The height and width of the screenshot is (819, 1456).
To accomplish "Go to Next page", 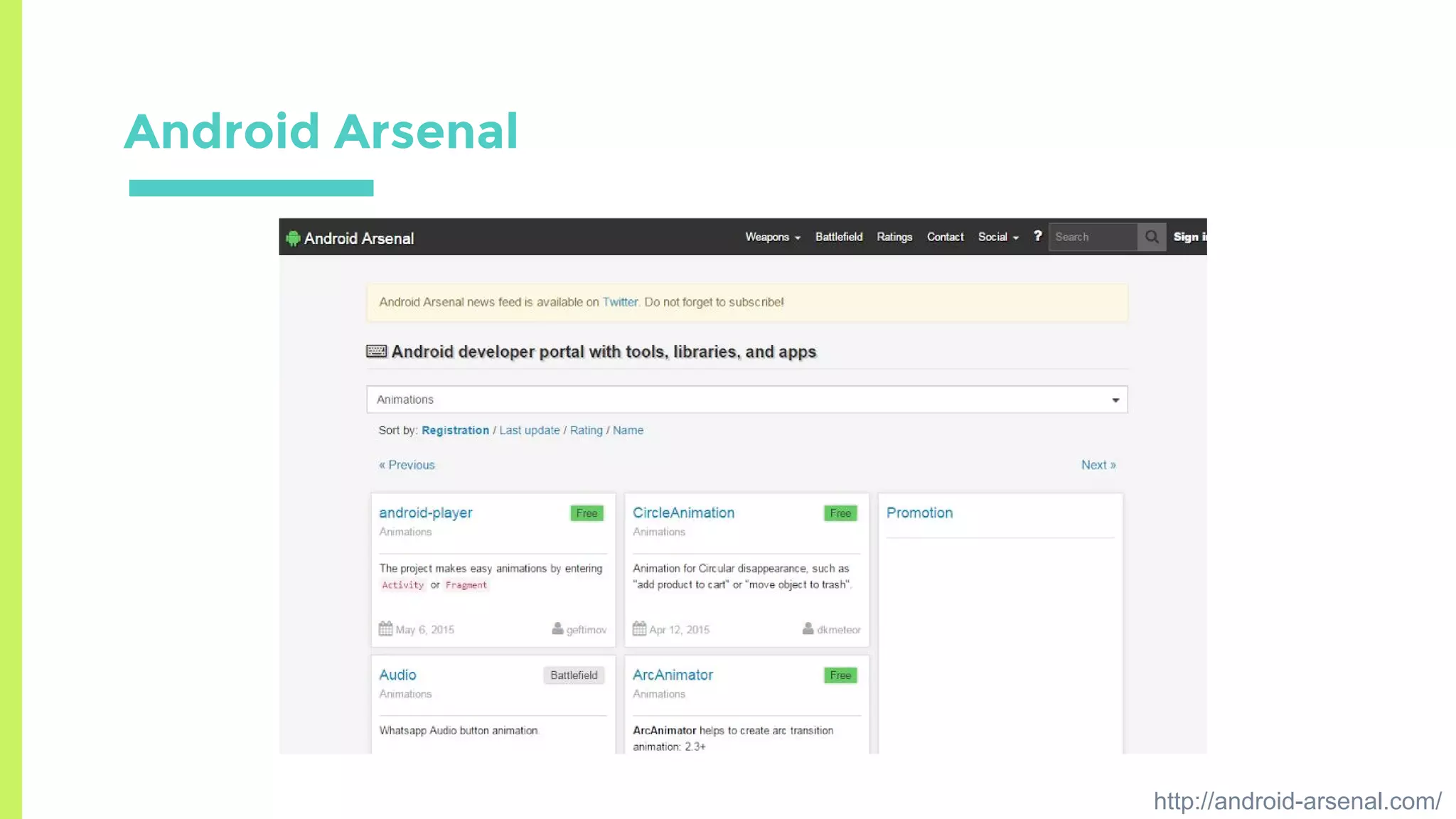I will coord(1098,465).
